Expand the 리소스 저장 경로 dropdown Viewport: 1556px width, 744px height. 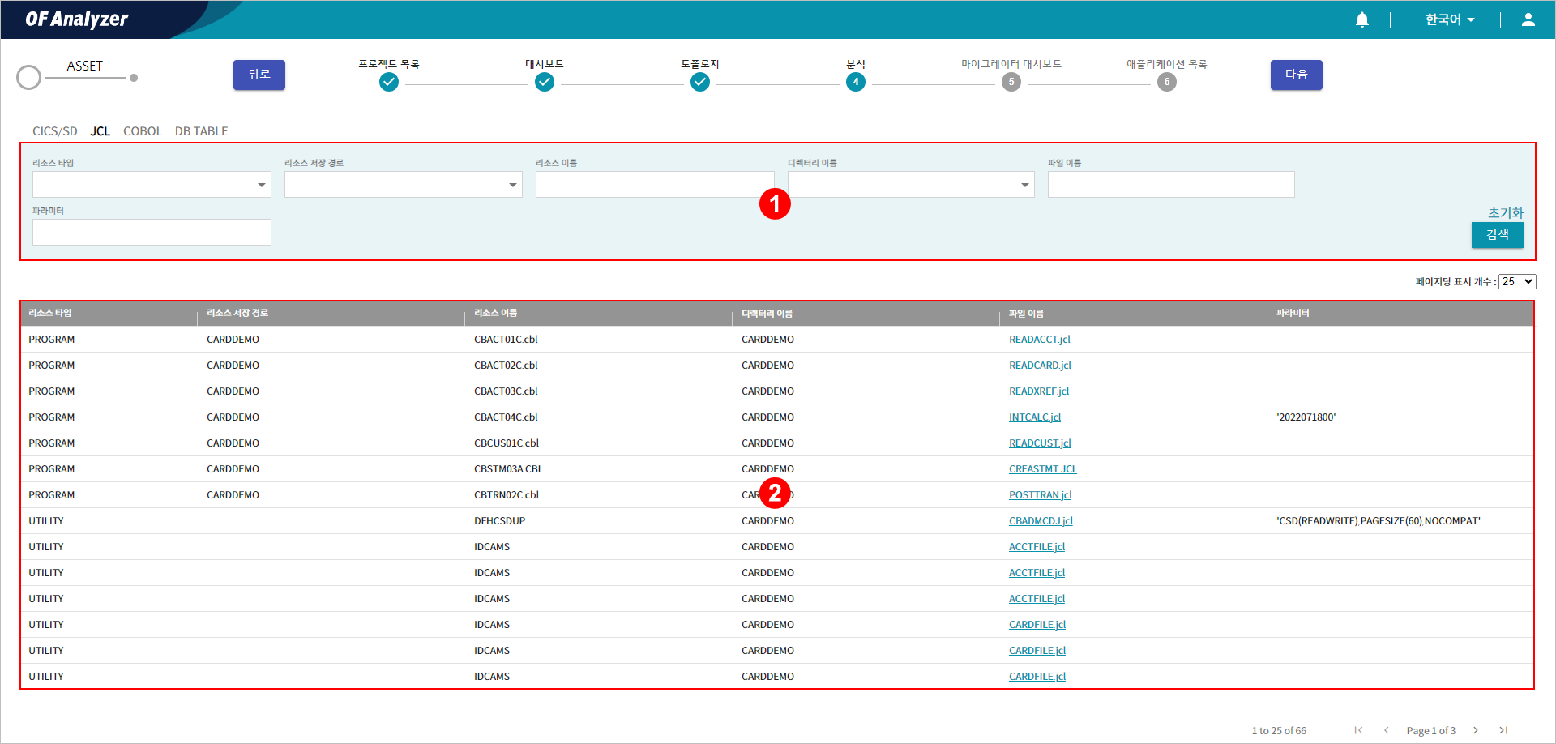pyautogui.click(x=403, y=185)
